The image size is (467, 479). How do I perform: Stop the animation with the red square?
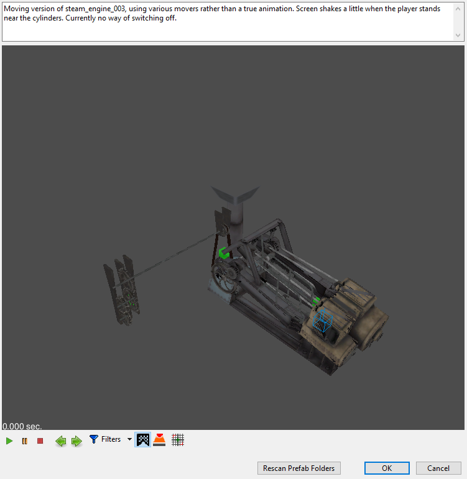[40, 441]
